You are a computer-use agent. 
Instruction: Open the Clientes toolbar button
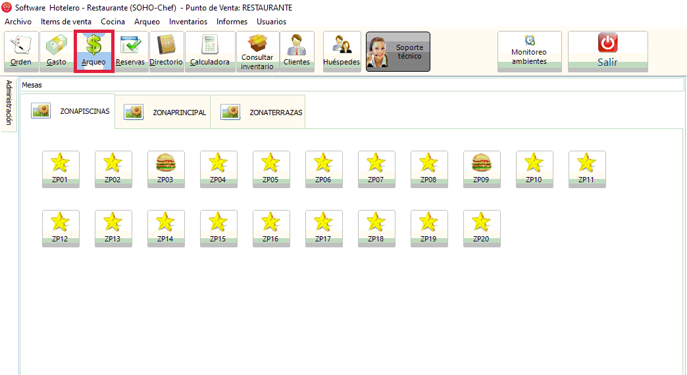(x=297, y=51)
